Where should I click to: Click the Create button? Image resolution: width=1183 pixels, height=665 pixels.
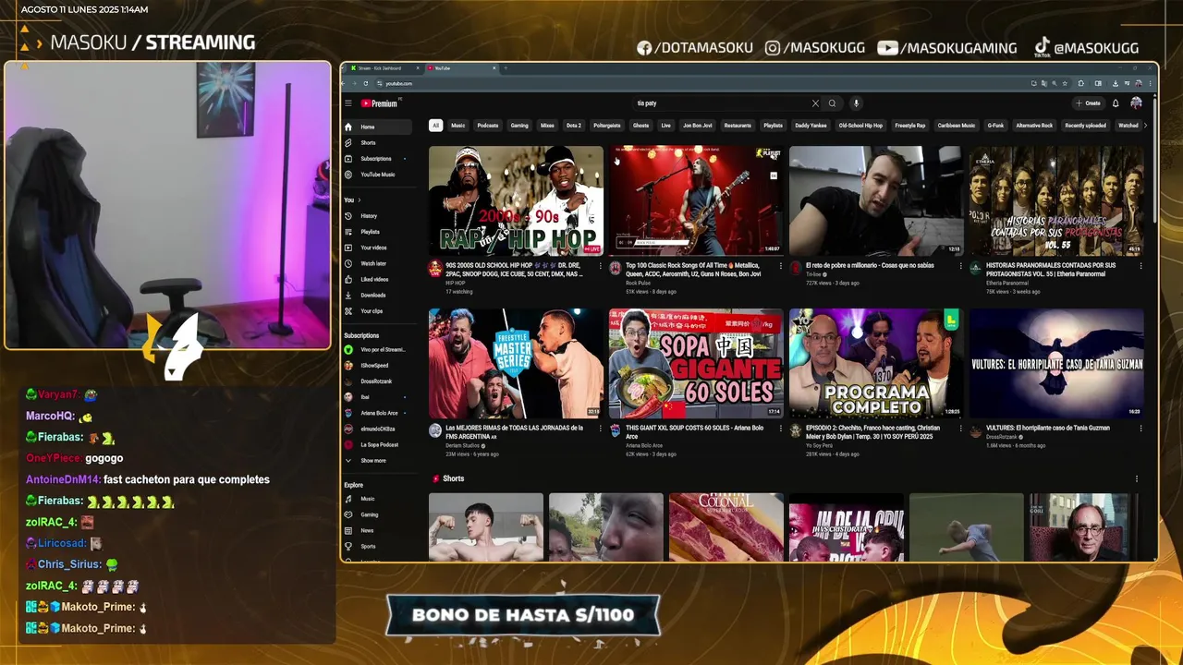1088,103
